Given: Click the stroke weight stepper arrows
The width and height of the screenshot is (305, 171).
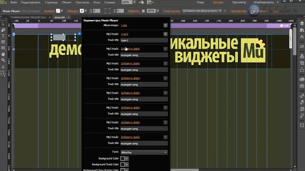Looking at the screenshot, I should 91,11.
